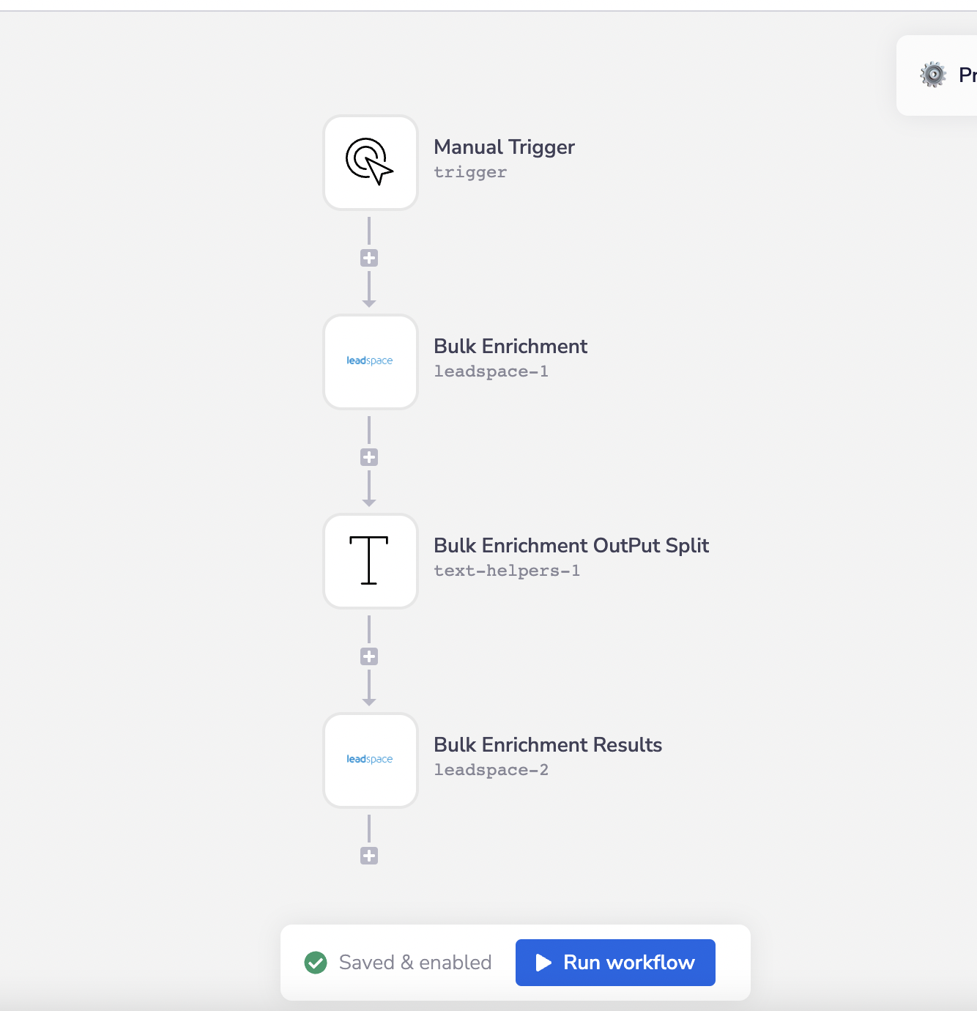Click the leadspace-1 step identifier
The width and height of the screenshot is (977, 1011).
coord(491,371)
